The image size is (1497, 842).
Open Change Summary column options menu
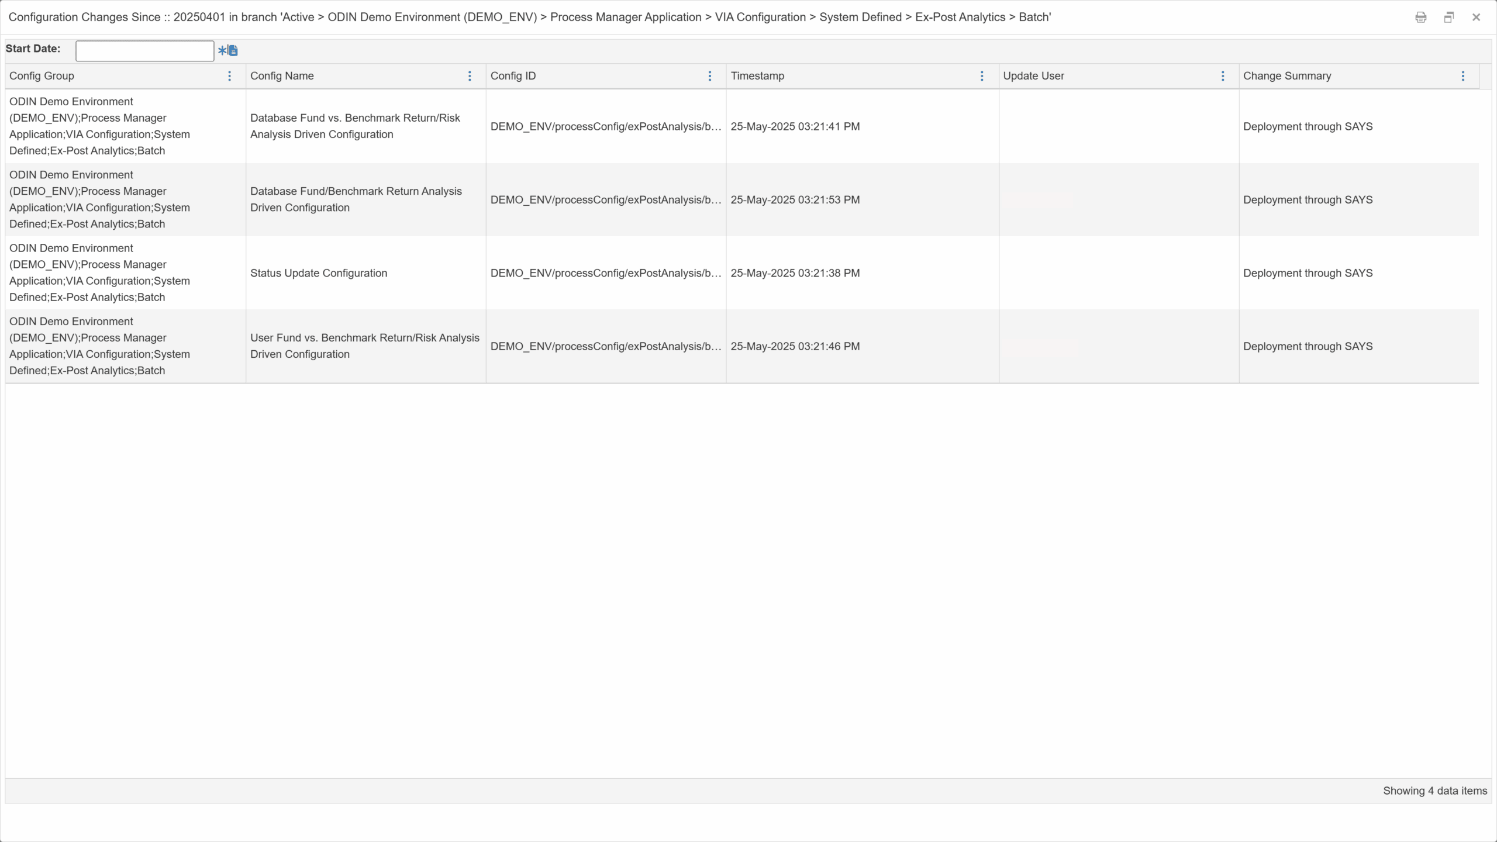(1463, 76)
